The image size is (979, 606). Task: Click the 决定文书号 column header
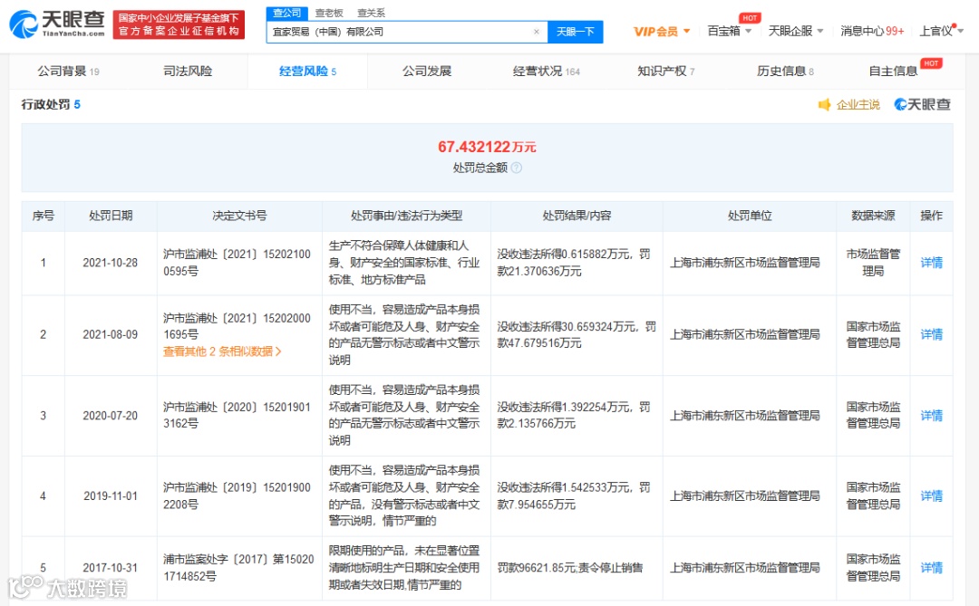coord(239,216)
